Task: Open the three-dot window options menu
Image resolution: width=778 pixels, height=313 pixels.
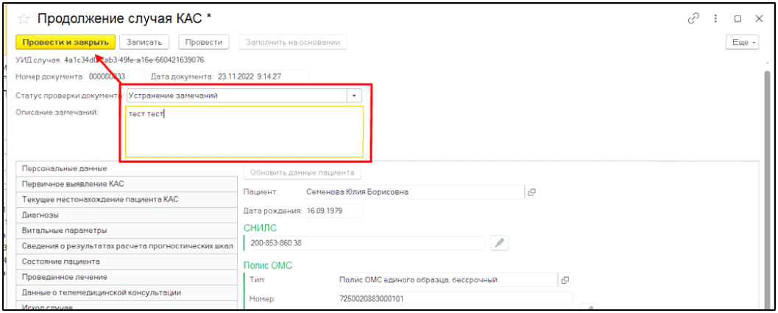Action: (715, 19)
